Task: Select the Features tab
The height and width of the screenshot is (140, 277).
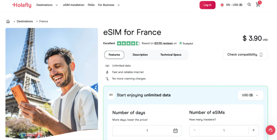Action: (x=114, y=55)
